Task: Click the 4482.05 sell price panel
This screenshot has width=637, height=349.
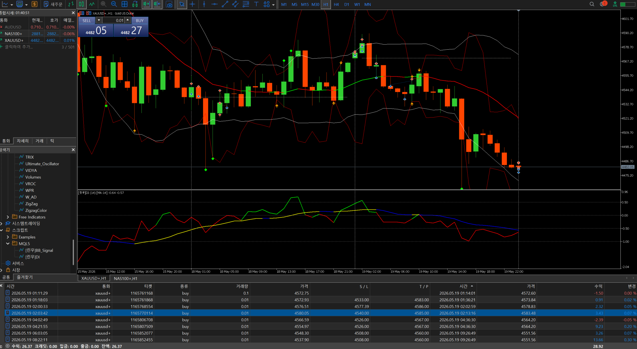Action: tap(96, 31)
